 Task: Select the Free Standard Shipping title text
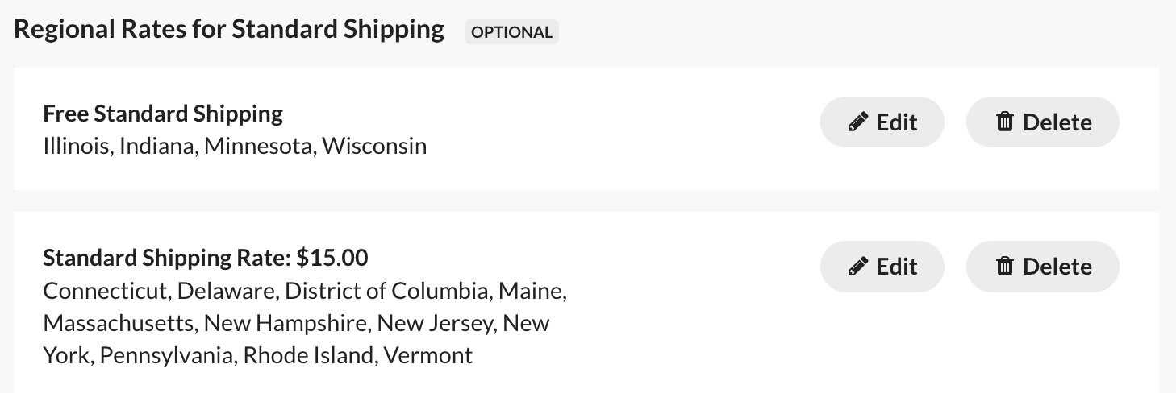163,114
